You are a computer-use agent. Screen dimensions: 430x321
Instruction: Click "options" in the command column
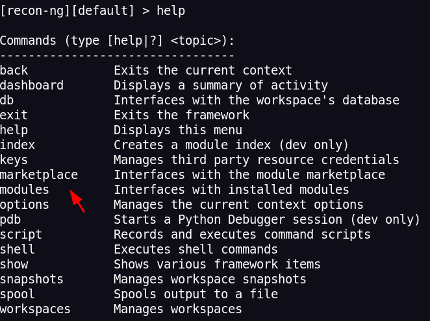(x=25, y=205)
